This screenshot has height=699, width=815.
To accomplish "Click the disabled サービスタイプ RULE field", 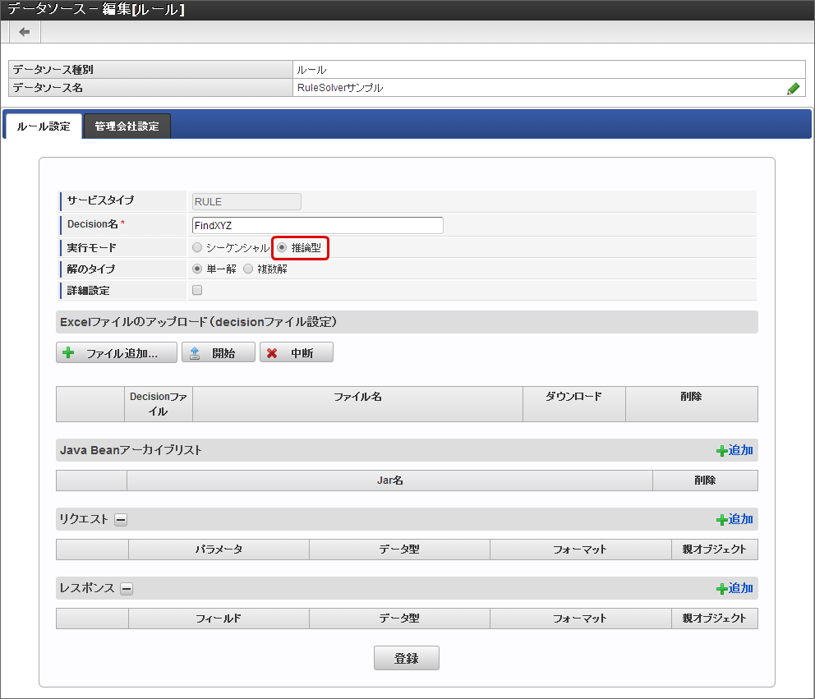I will click(246, 202).
